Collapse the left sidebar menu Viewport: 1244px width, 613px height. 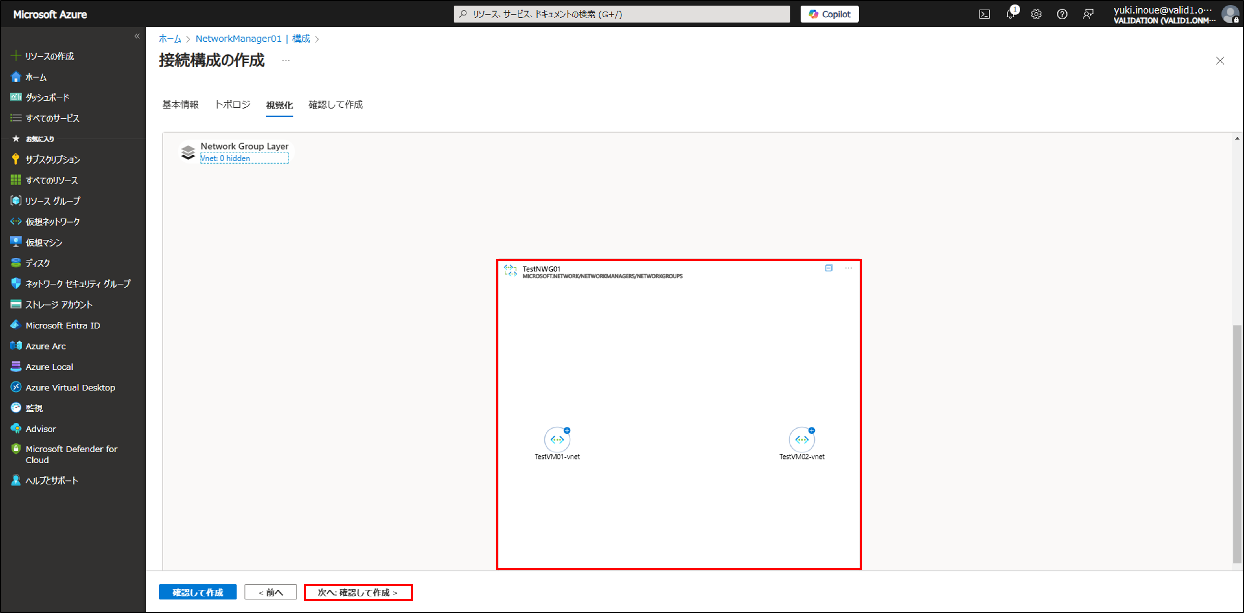137,36
